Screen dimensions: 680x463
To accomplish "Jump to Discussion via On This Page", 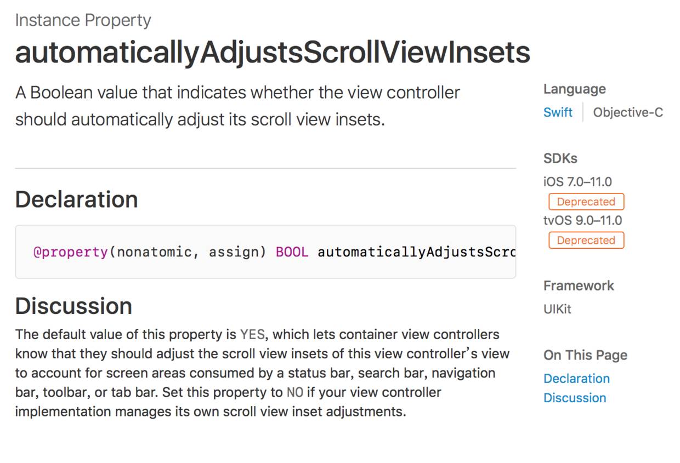I will [x=575, y=398].
